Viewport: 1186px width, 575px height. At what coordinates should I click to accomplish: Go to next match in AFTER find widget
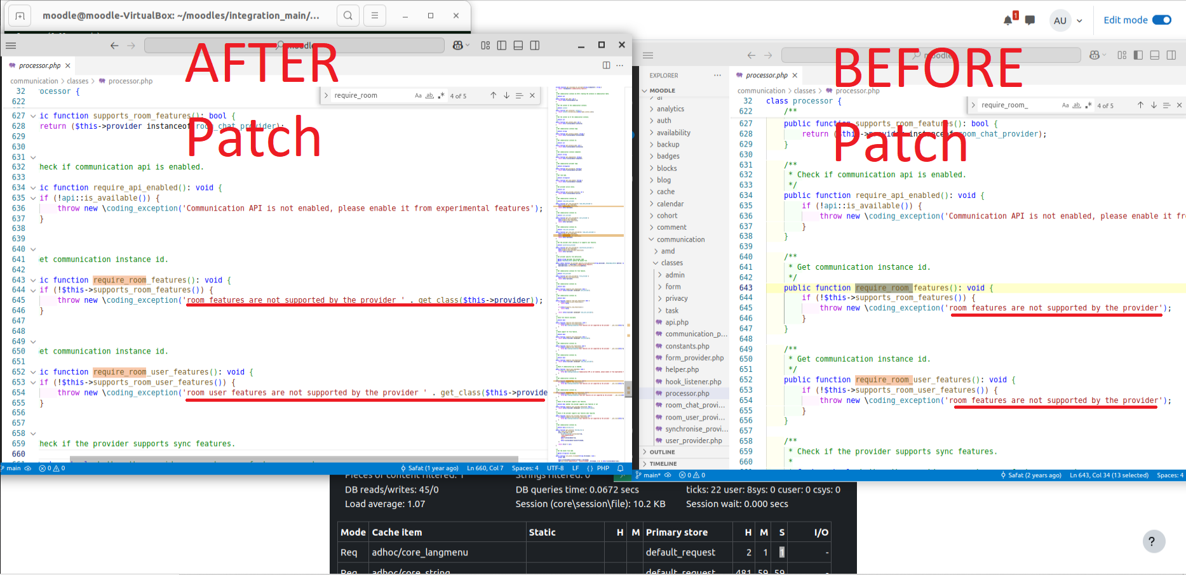tap(506, 96)
